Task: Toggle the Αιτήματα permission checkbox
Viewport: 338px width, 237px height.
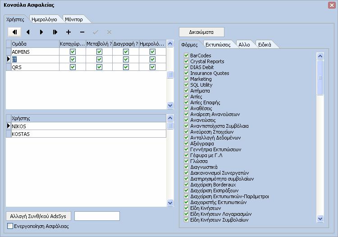Action: coord(187,90)
